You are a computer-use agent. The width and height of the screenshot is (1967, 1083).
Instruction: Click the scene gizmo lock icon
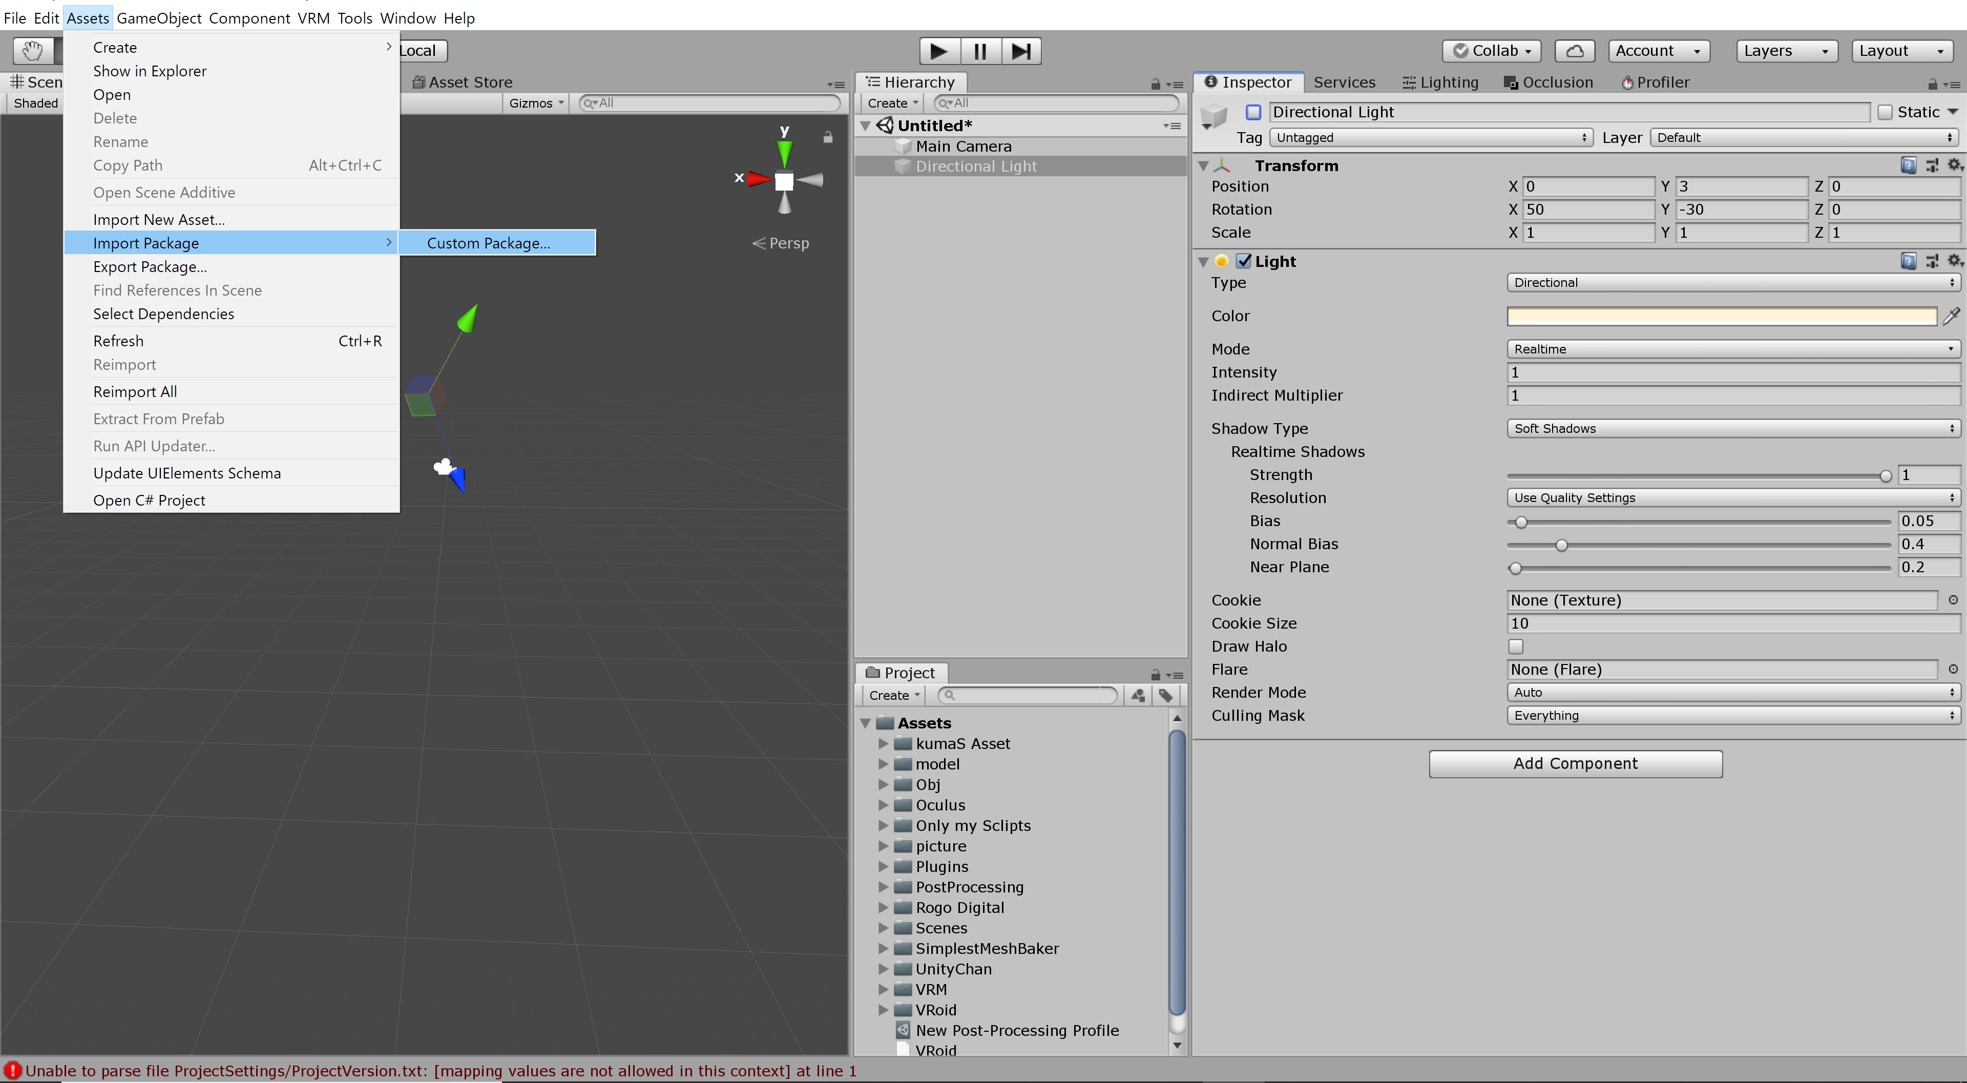(x=828, y=137)
